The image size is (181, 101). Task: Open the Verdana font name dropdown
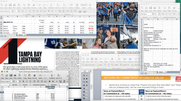[153, 14]
